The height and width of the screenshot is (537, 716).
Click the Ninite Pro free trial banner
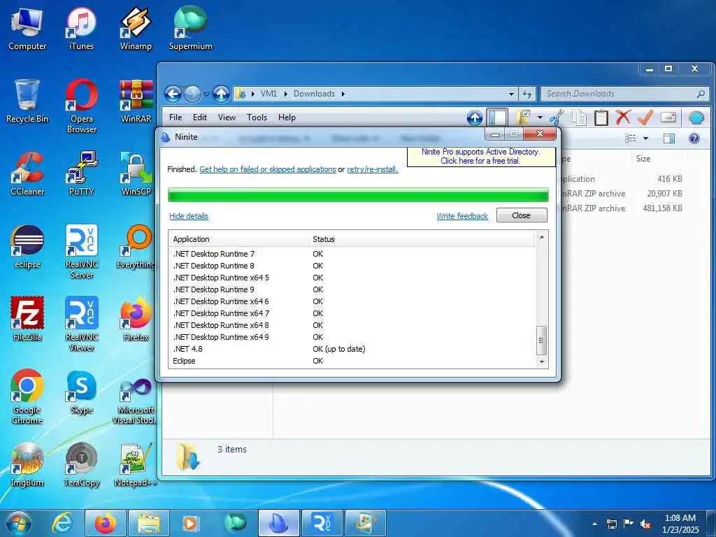(480, 156)
